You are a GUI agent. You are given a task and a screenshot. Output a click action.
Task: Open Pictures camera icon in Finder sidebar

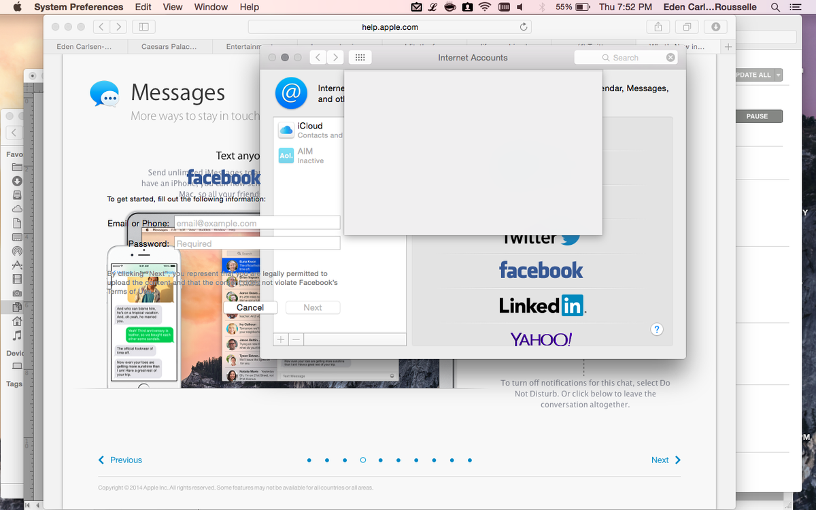point(17,292)
